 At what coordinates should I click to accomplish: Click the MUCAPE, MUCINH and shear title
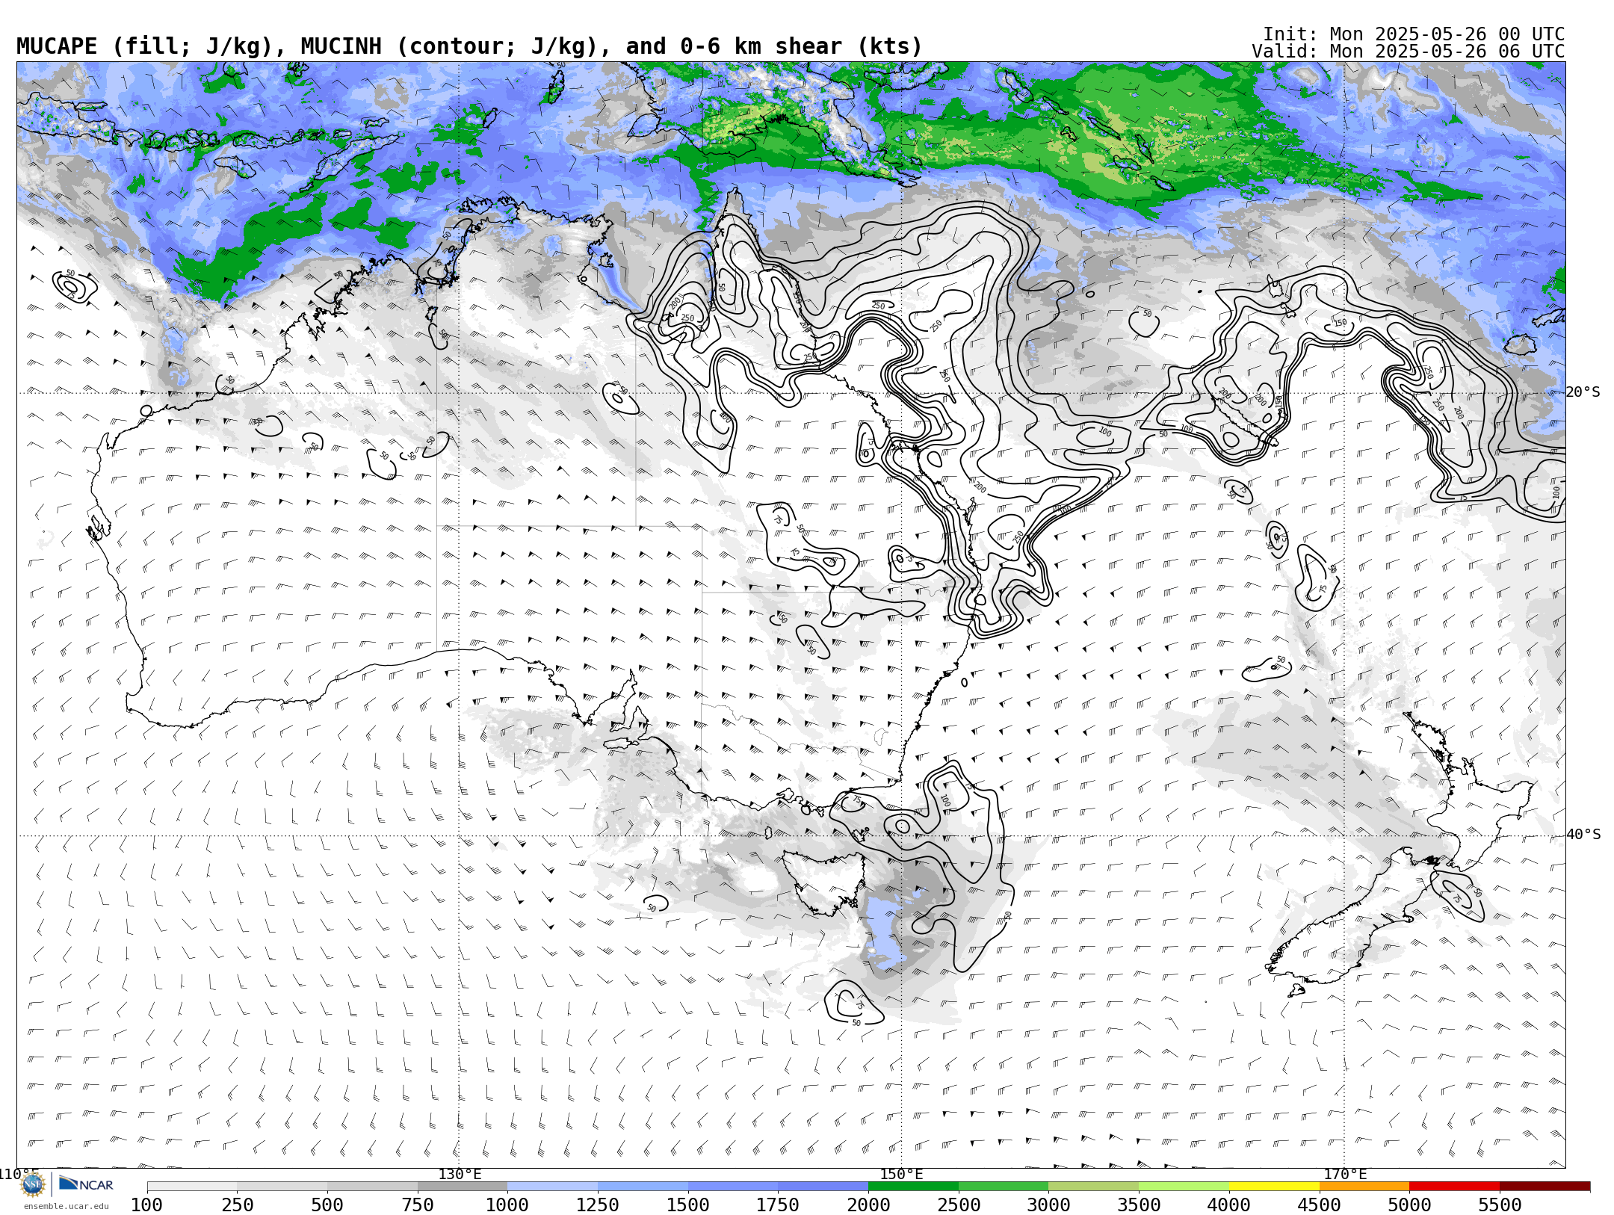[469, 46]
